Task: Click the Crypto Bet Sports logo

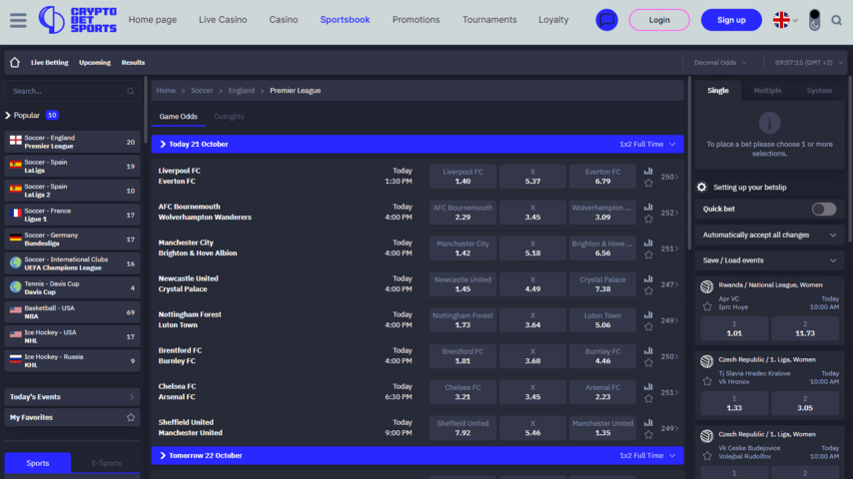Action: 78,20
